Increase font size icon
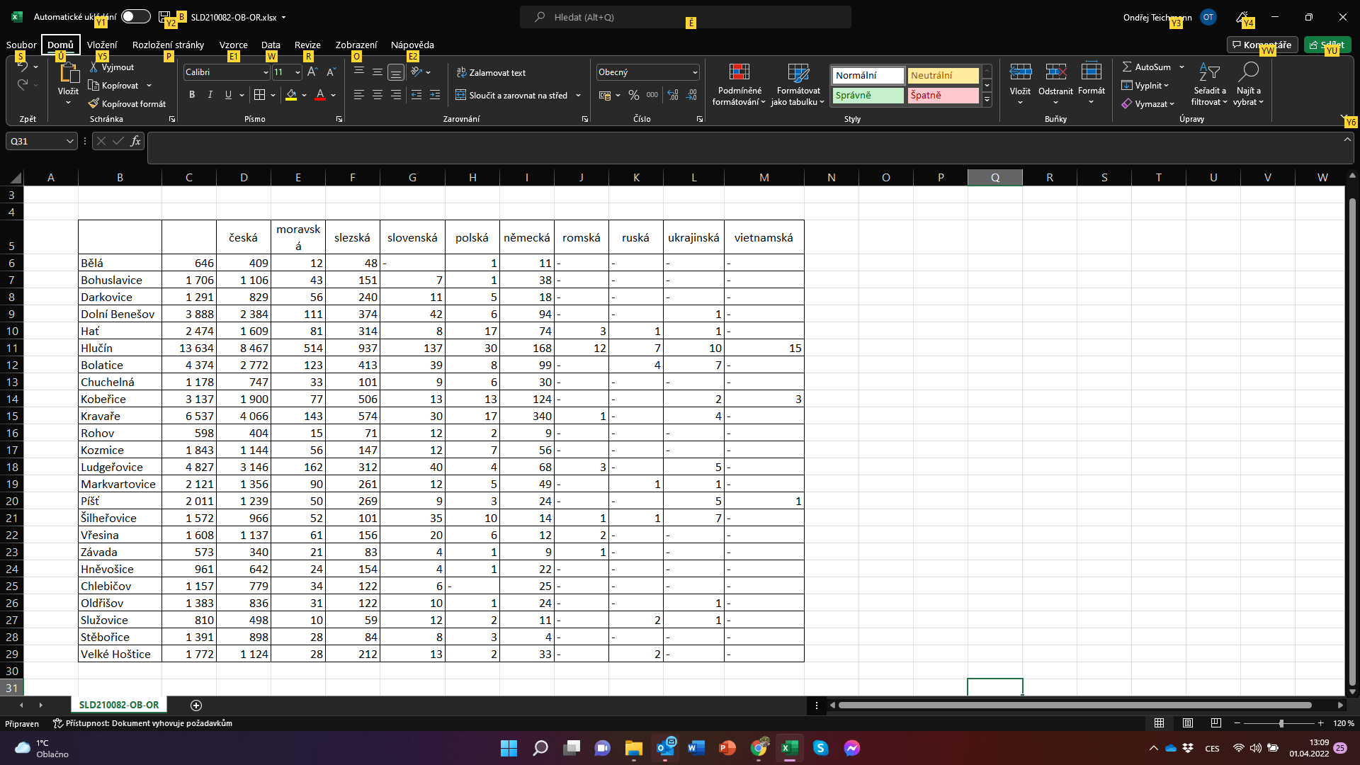1360x765 pixels. tap(312, 72)
